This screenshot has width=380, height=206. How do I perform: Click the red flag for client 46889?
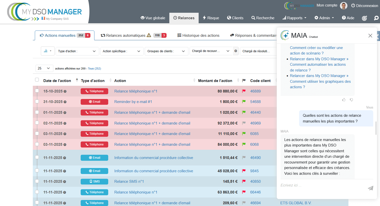[244, 91]
